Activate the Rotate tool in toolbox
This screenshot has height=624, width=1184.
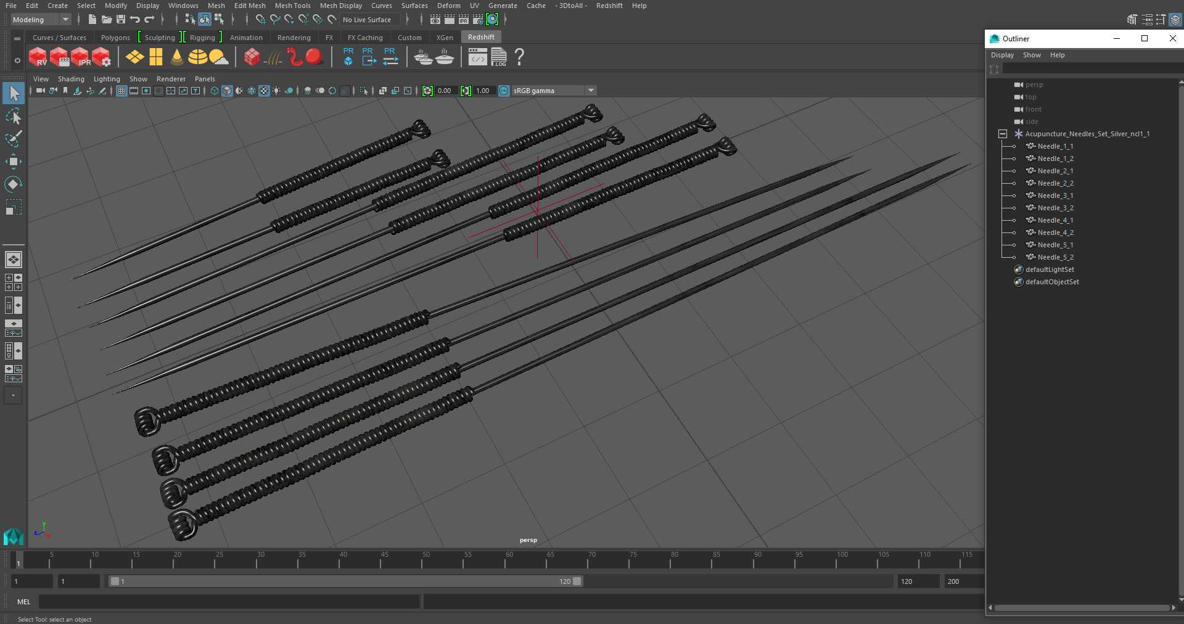pos(14,184)
